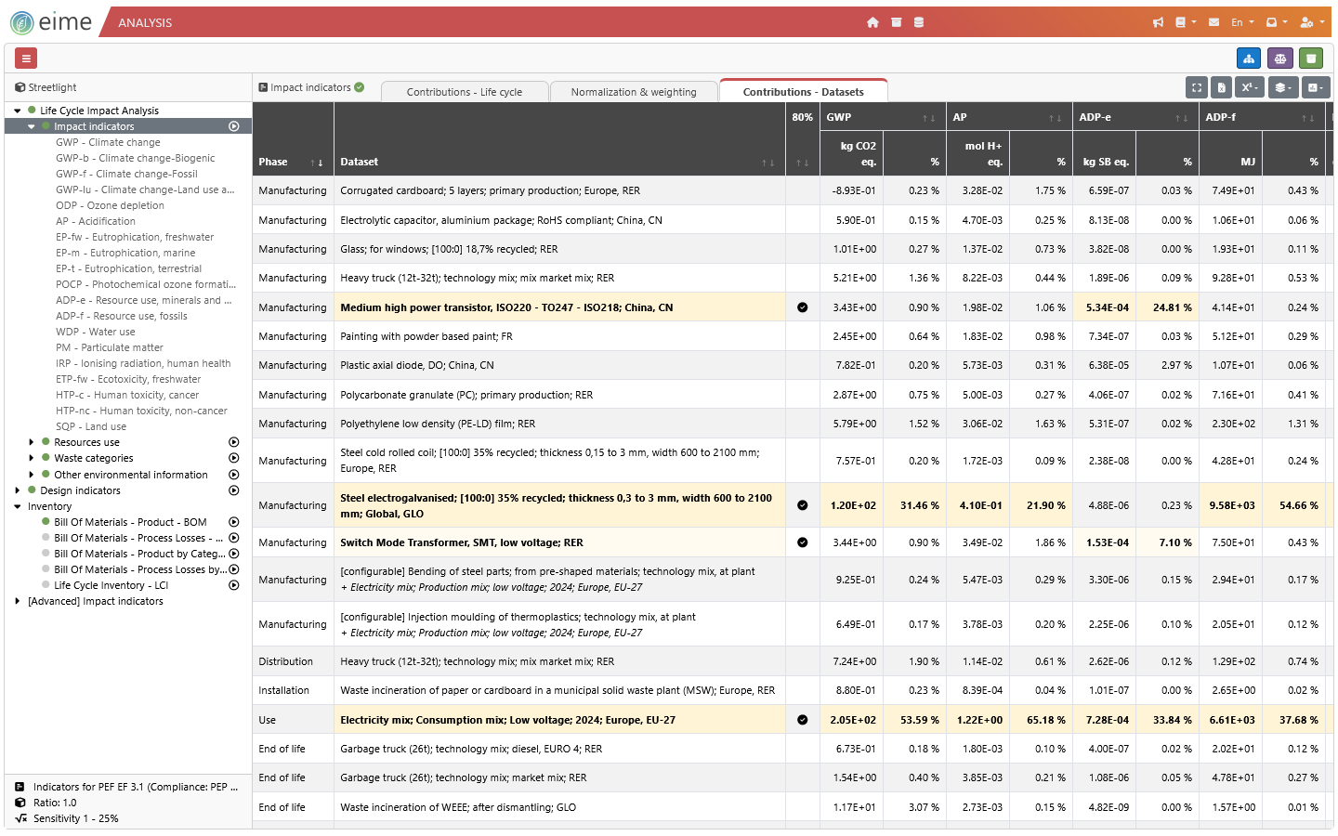Sort by AP indicator arrows
Viewport: 1338px width, 836px height.
1055,118
